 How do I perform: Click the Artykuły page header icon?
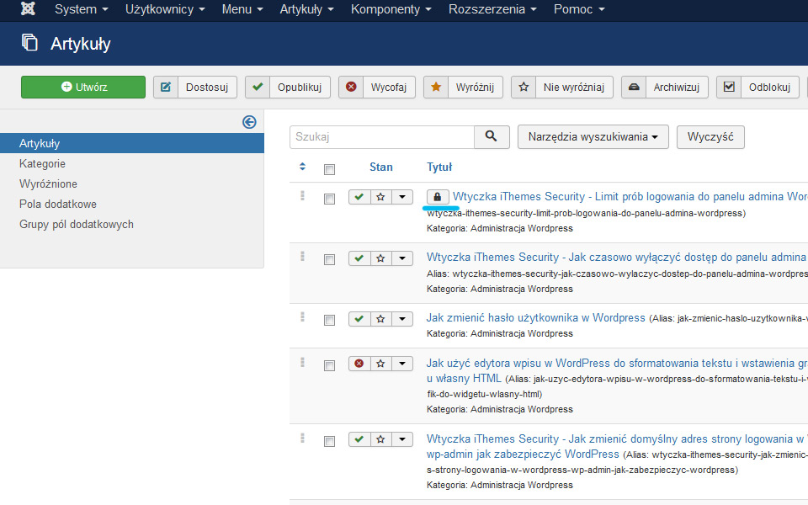29,42
